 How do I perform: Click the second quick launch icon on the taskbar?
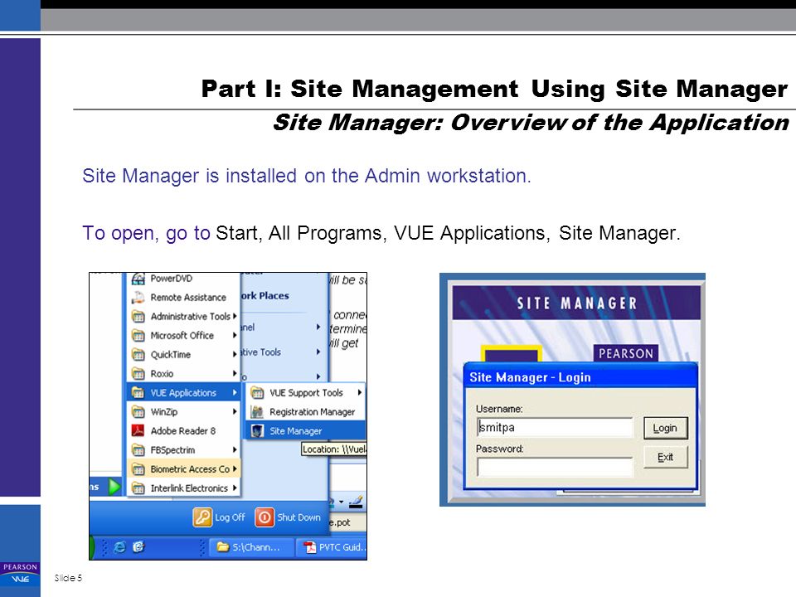click(138, 546)
